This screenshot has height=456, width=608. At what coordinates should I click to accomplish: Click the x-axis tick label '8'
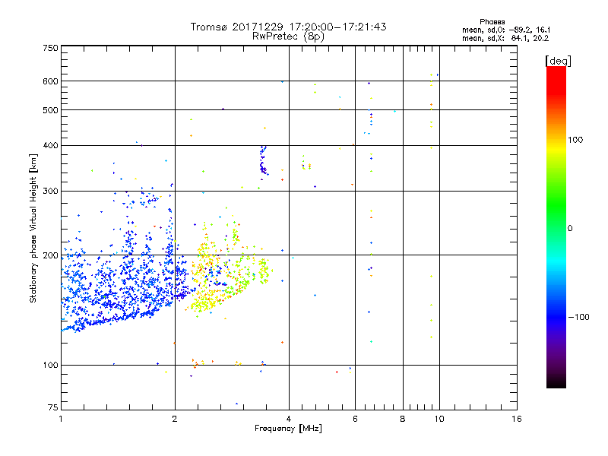point(403,419)
